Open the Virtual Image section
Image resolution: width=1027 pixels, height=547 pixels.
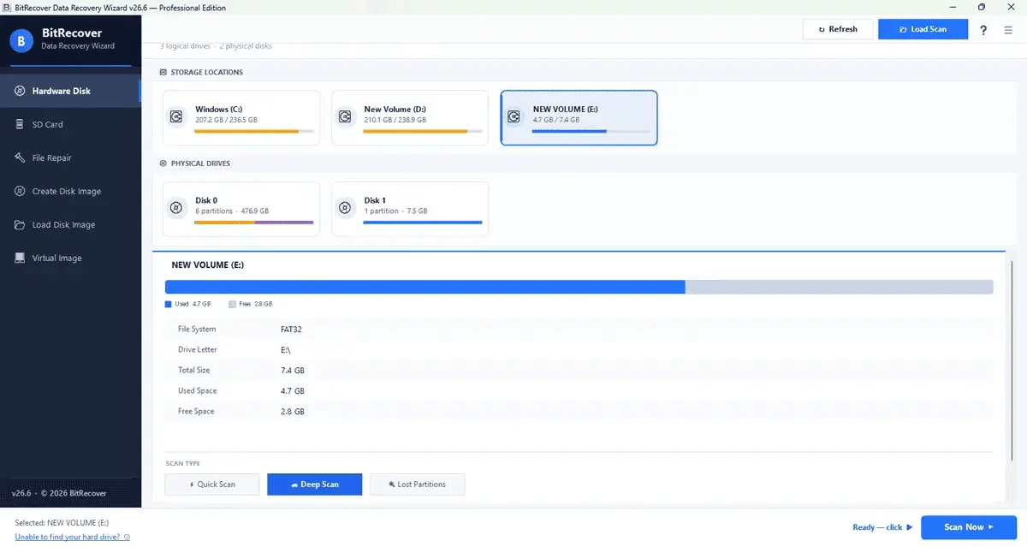(70, 258)
